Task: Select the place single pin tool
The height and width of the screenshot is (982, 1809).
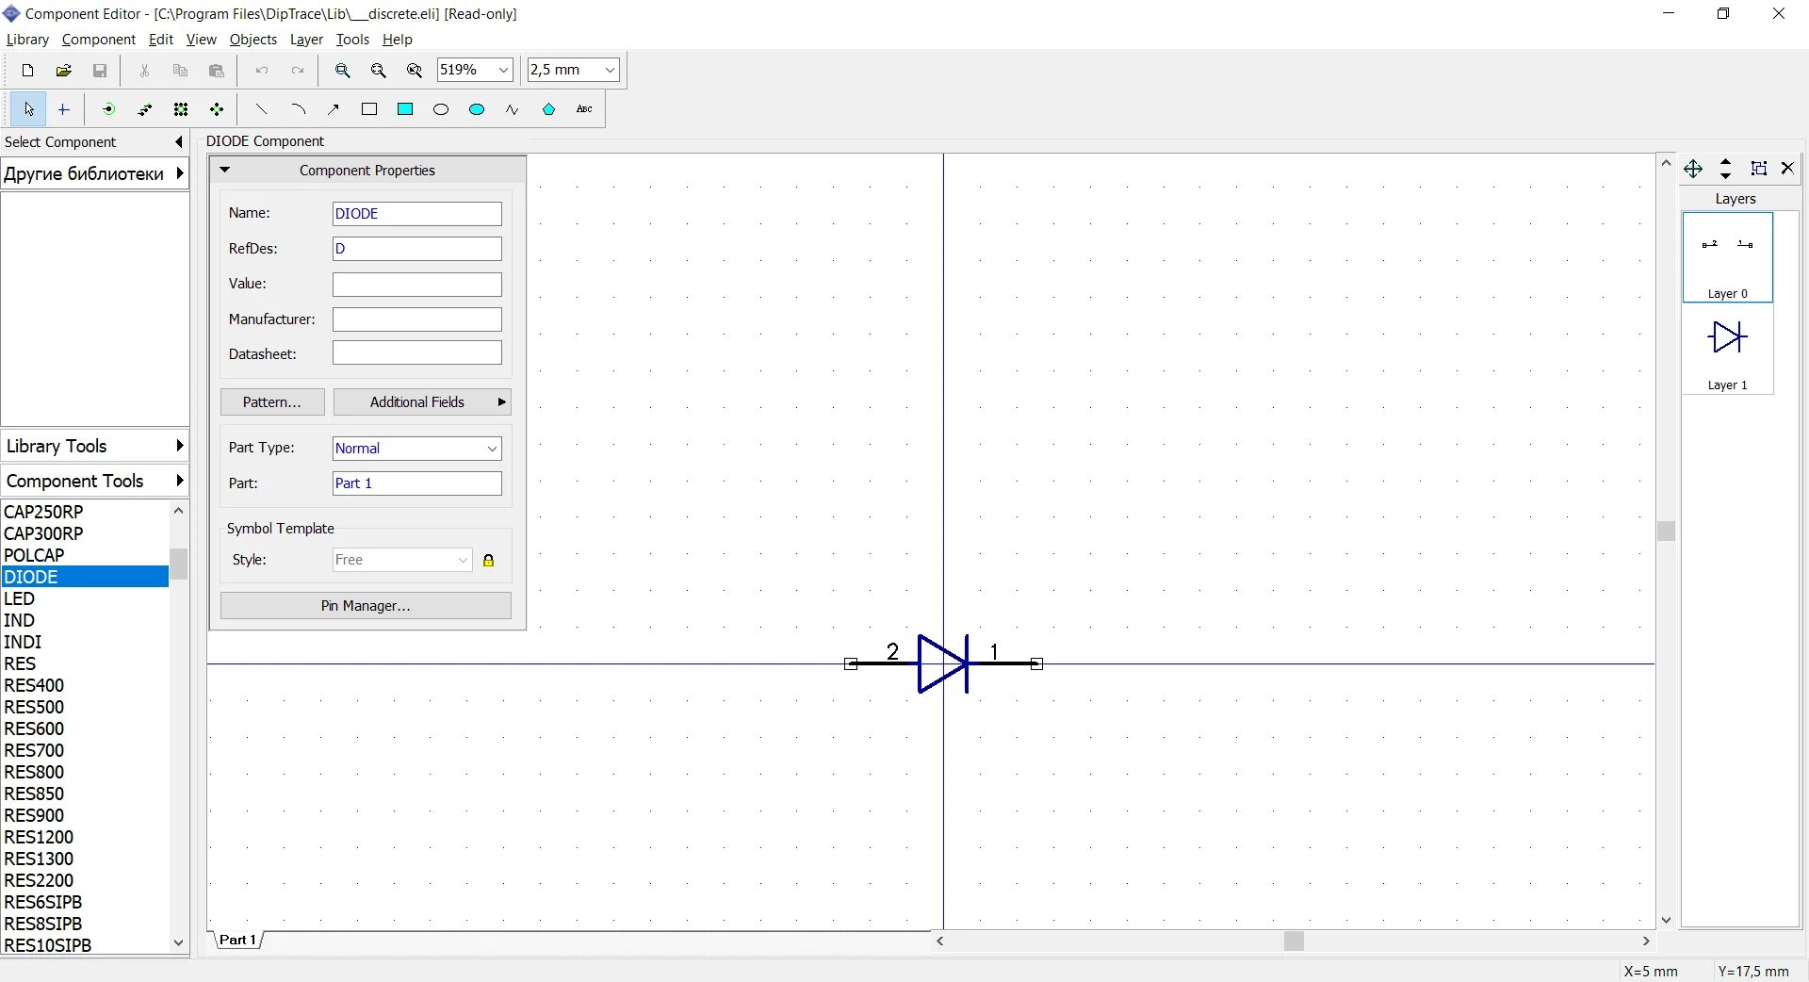Action: (x=108, y=110)
